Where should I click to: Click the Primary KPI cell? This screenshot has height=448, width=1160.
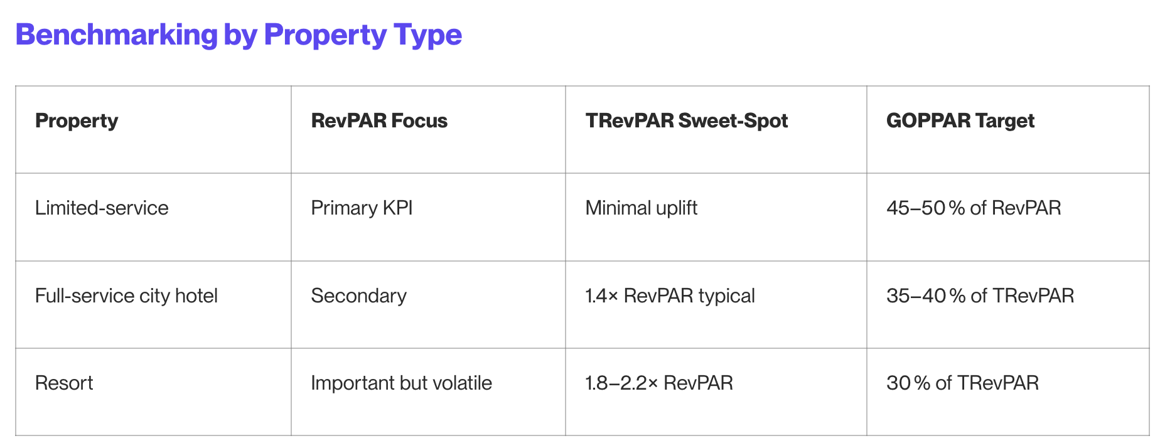362,208
